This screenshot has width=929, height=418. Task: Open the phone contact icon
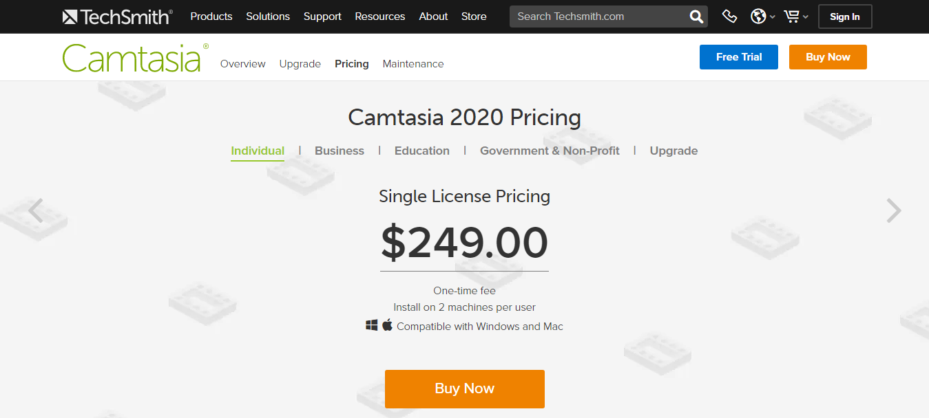[x=729, y=16]
